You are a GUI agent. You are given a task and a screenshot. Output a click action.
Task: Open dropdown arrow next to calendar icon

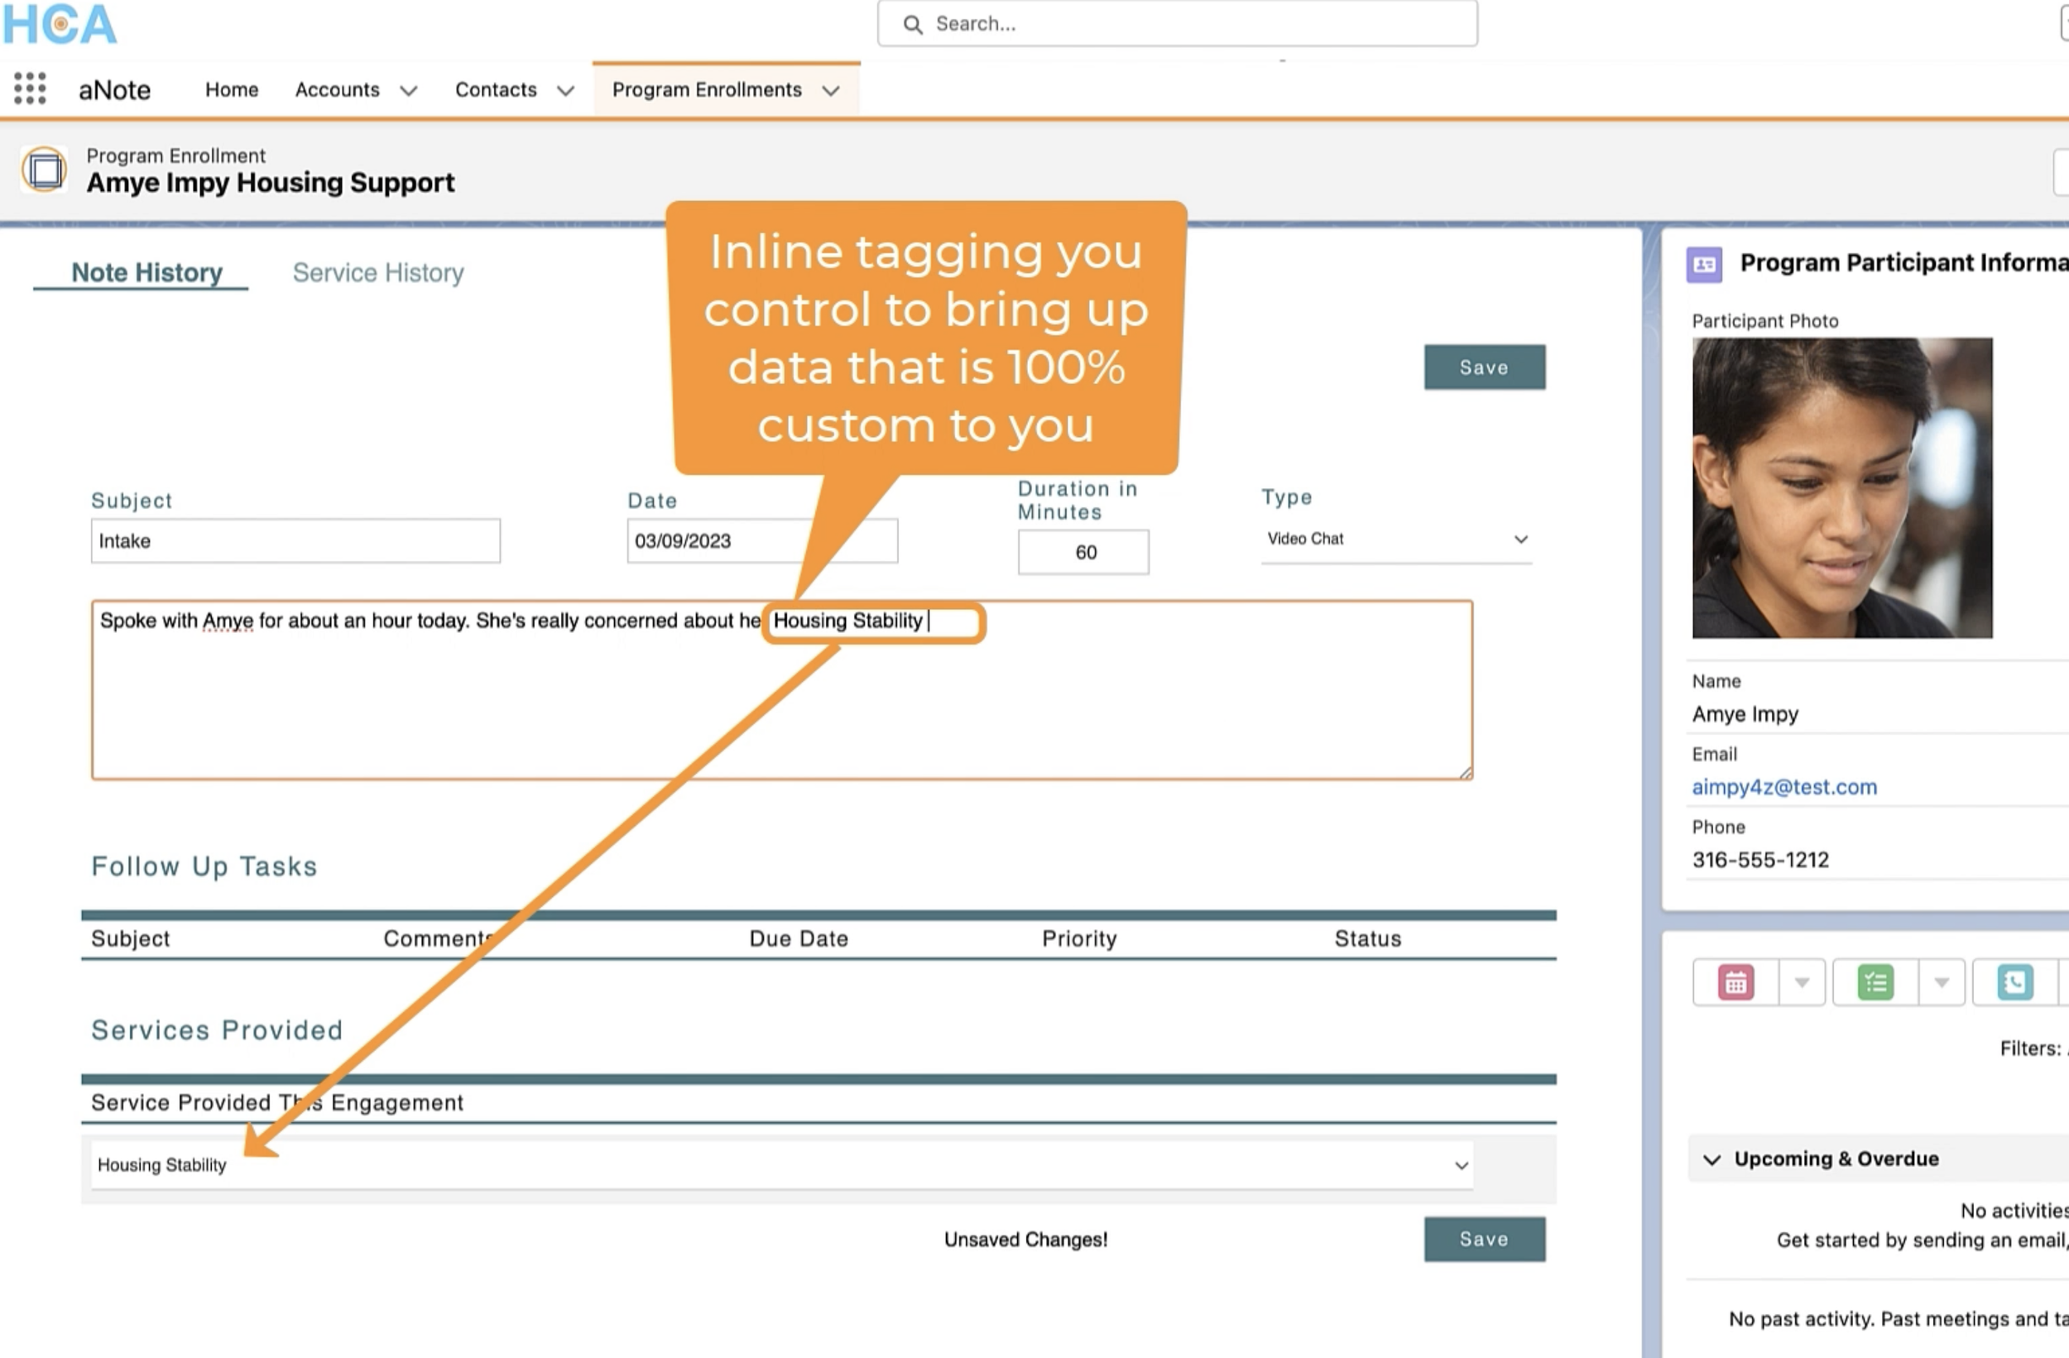click(x=1801, y=983)
